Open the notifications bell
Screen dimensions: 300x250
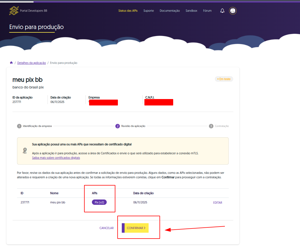click(222, 11)
